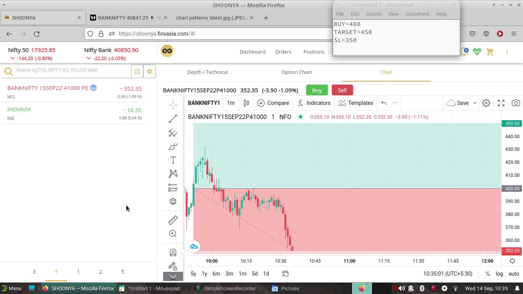
Task: Toggle the magnet mode
Action: tap(173, 252)
